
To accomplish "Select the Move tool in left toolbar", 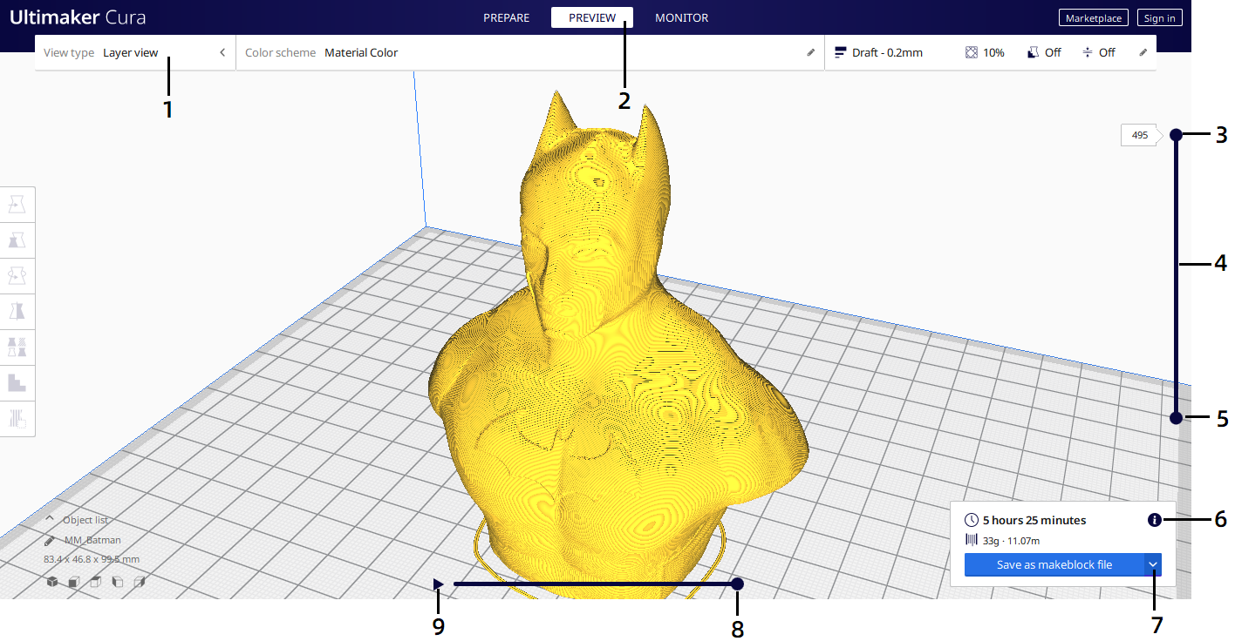I will click(17, 205).
